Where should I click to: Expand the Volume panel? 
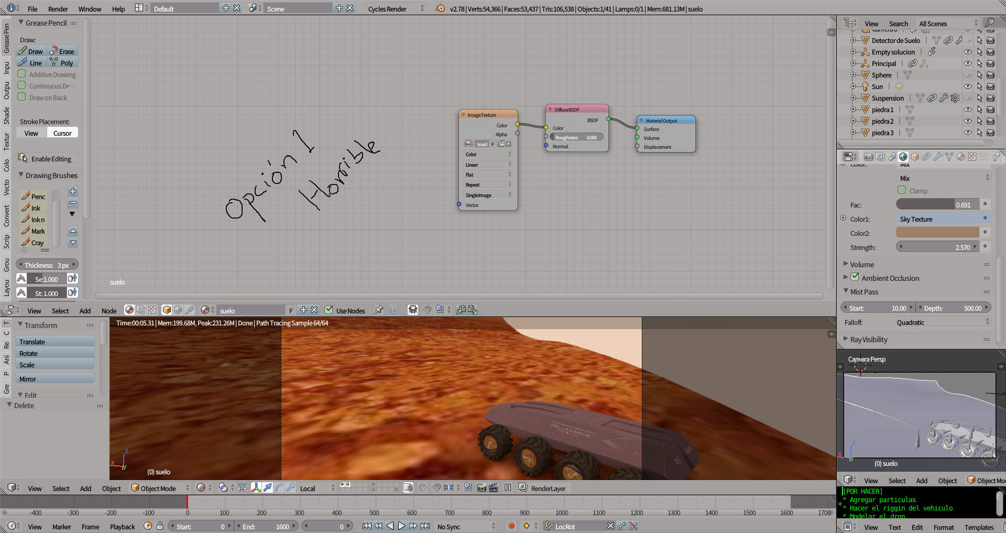(x=862, y=265)
